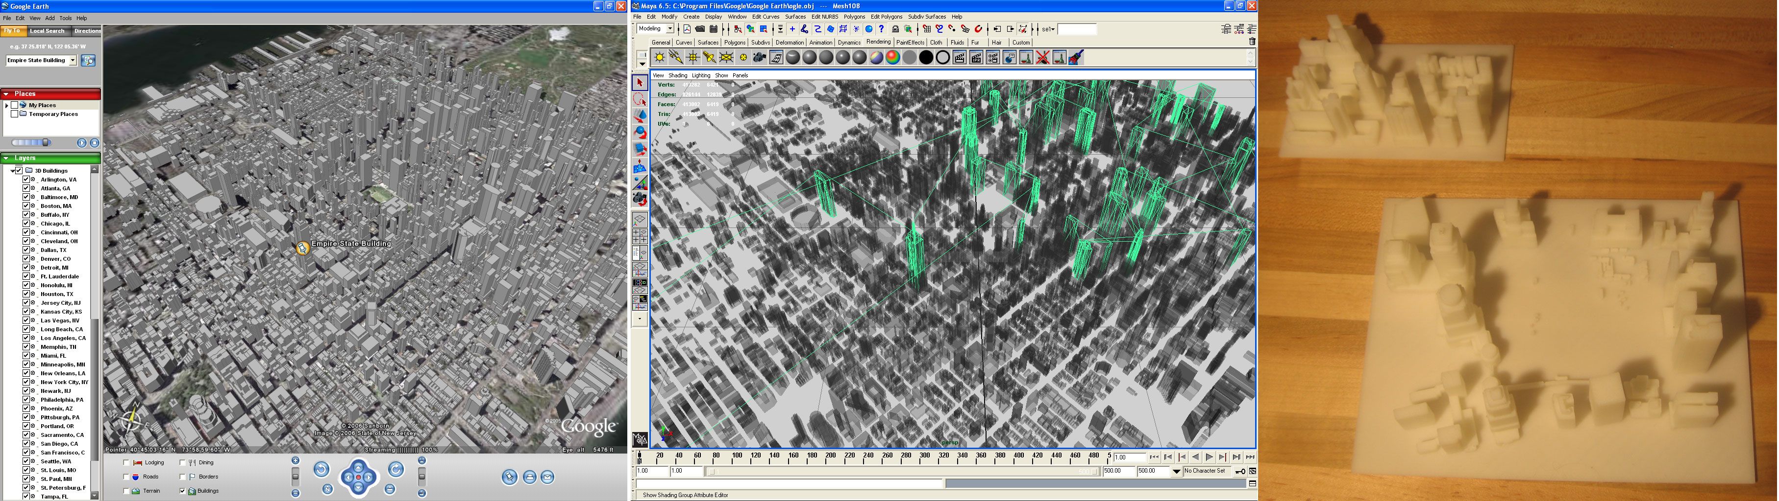Viewport: 1779px width, 501px height.
Task: Enable the Dining checkbox
Action: (182, 462)
